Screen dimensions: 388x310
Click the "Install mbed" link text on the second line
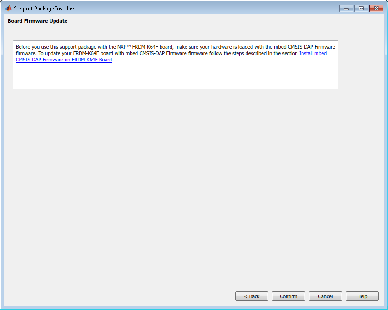(x=312, y=53)
